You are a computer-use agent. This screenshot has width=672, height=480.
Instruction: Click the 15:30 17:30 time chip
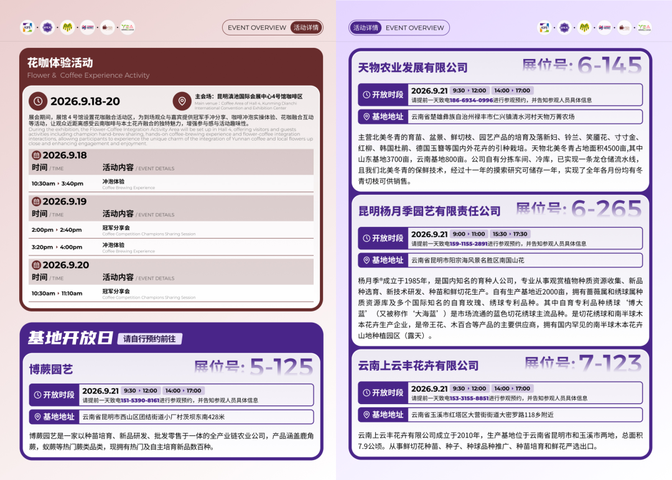(510, 234)
